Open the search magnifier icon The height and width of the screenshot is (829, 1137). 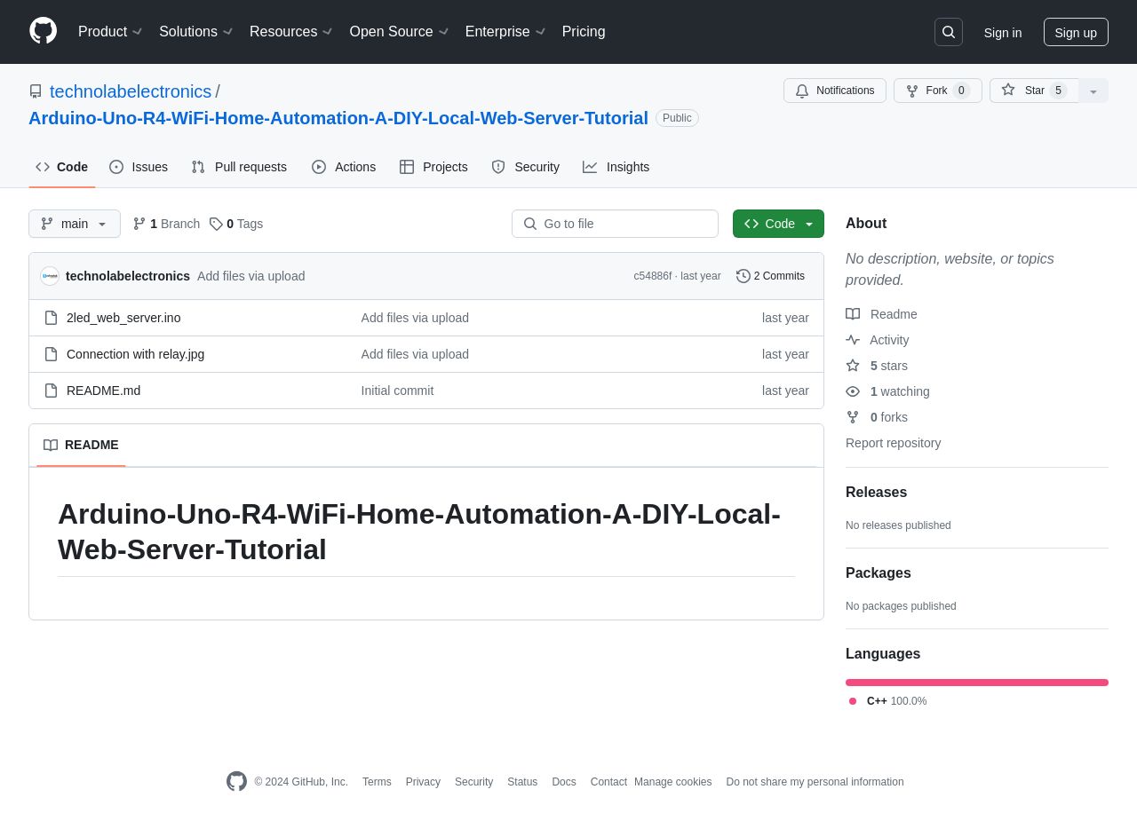tap(948, 32)
